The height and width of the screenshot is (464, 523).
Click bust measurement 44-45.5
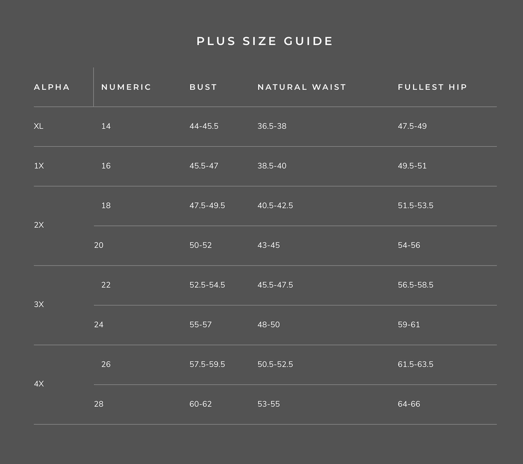[x=204, y=126]
